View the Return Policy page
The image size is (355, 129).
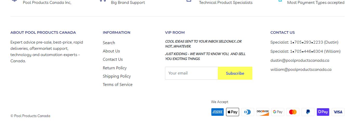point(115,68)
